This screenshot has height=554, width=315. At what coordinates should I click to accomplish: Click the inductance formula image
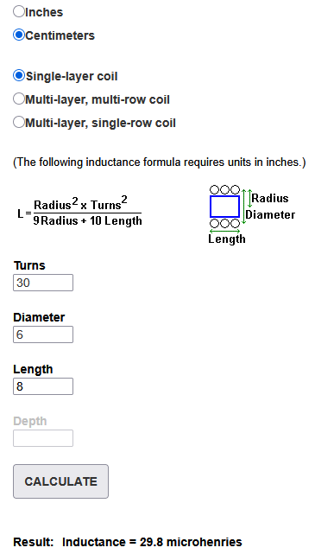click(79, 211)
